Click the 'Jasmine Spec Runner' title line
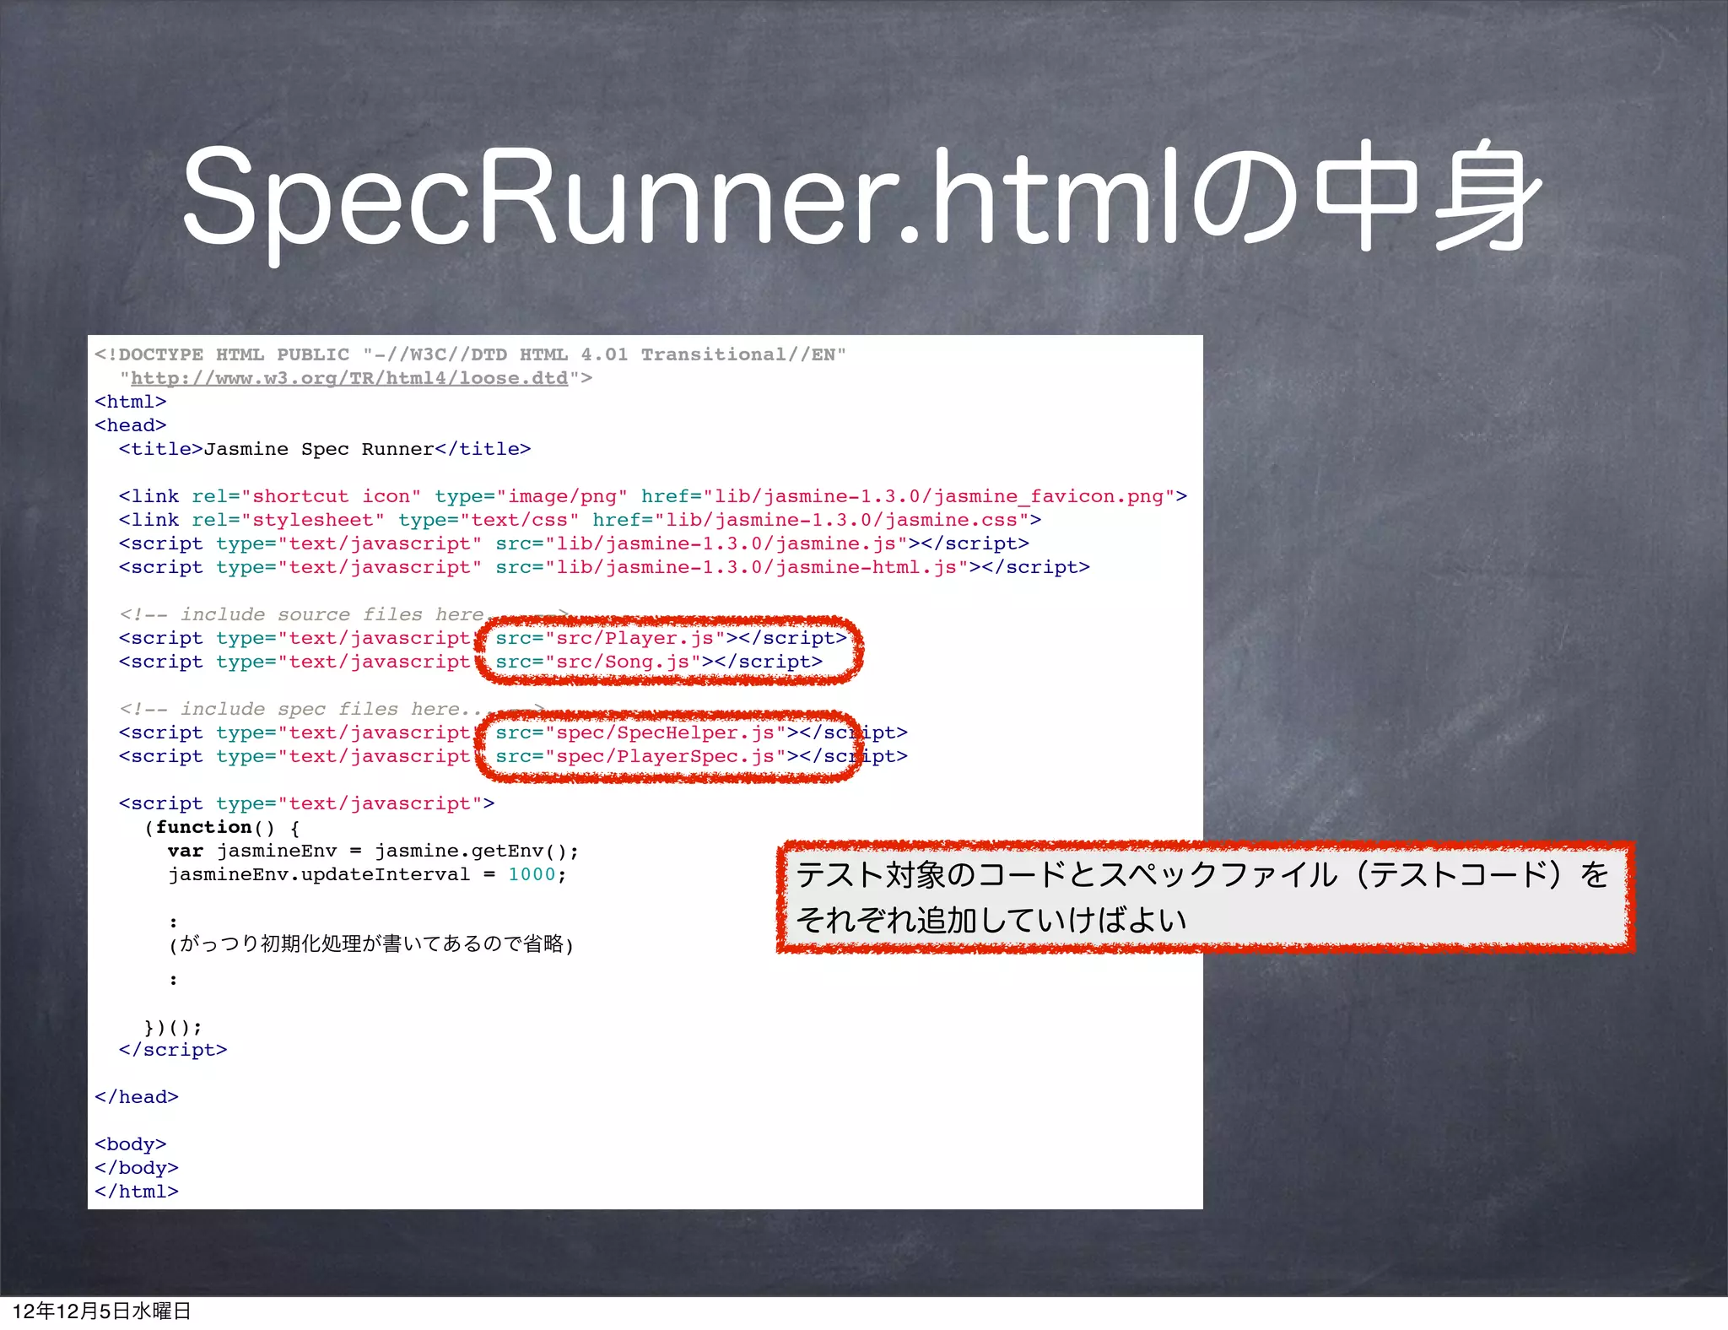This screenshot has width=1728, height=1330. click(325, 449)
